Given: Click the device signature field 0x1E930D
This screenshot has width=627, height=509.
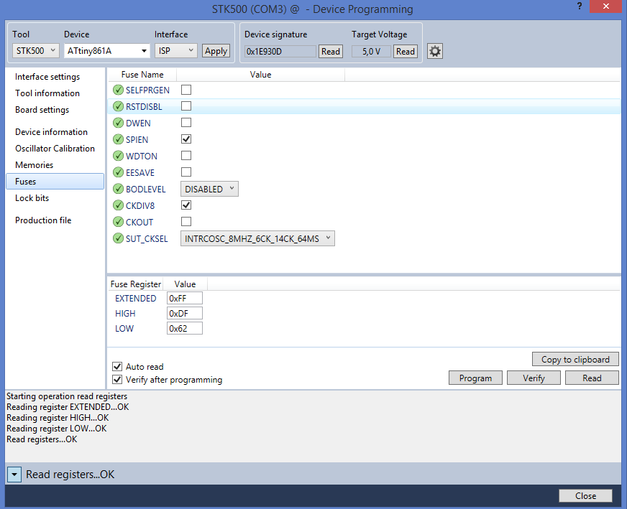Looking at the screenshot, I should 280,52.
